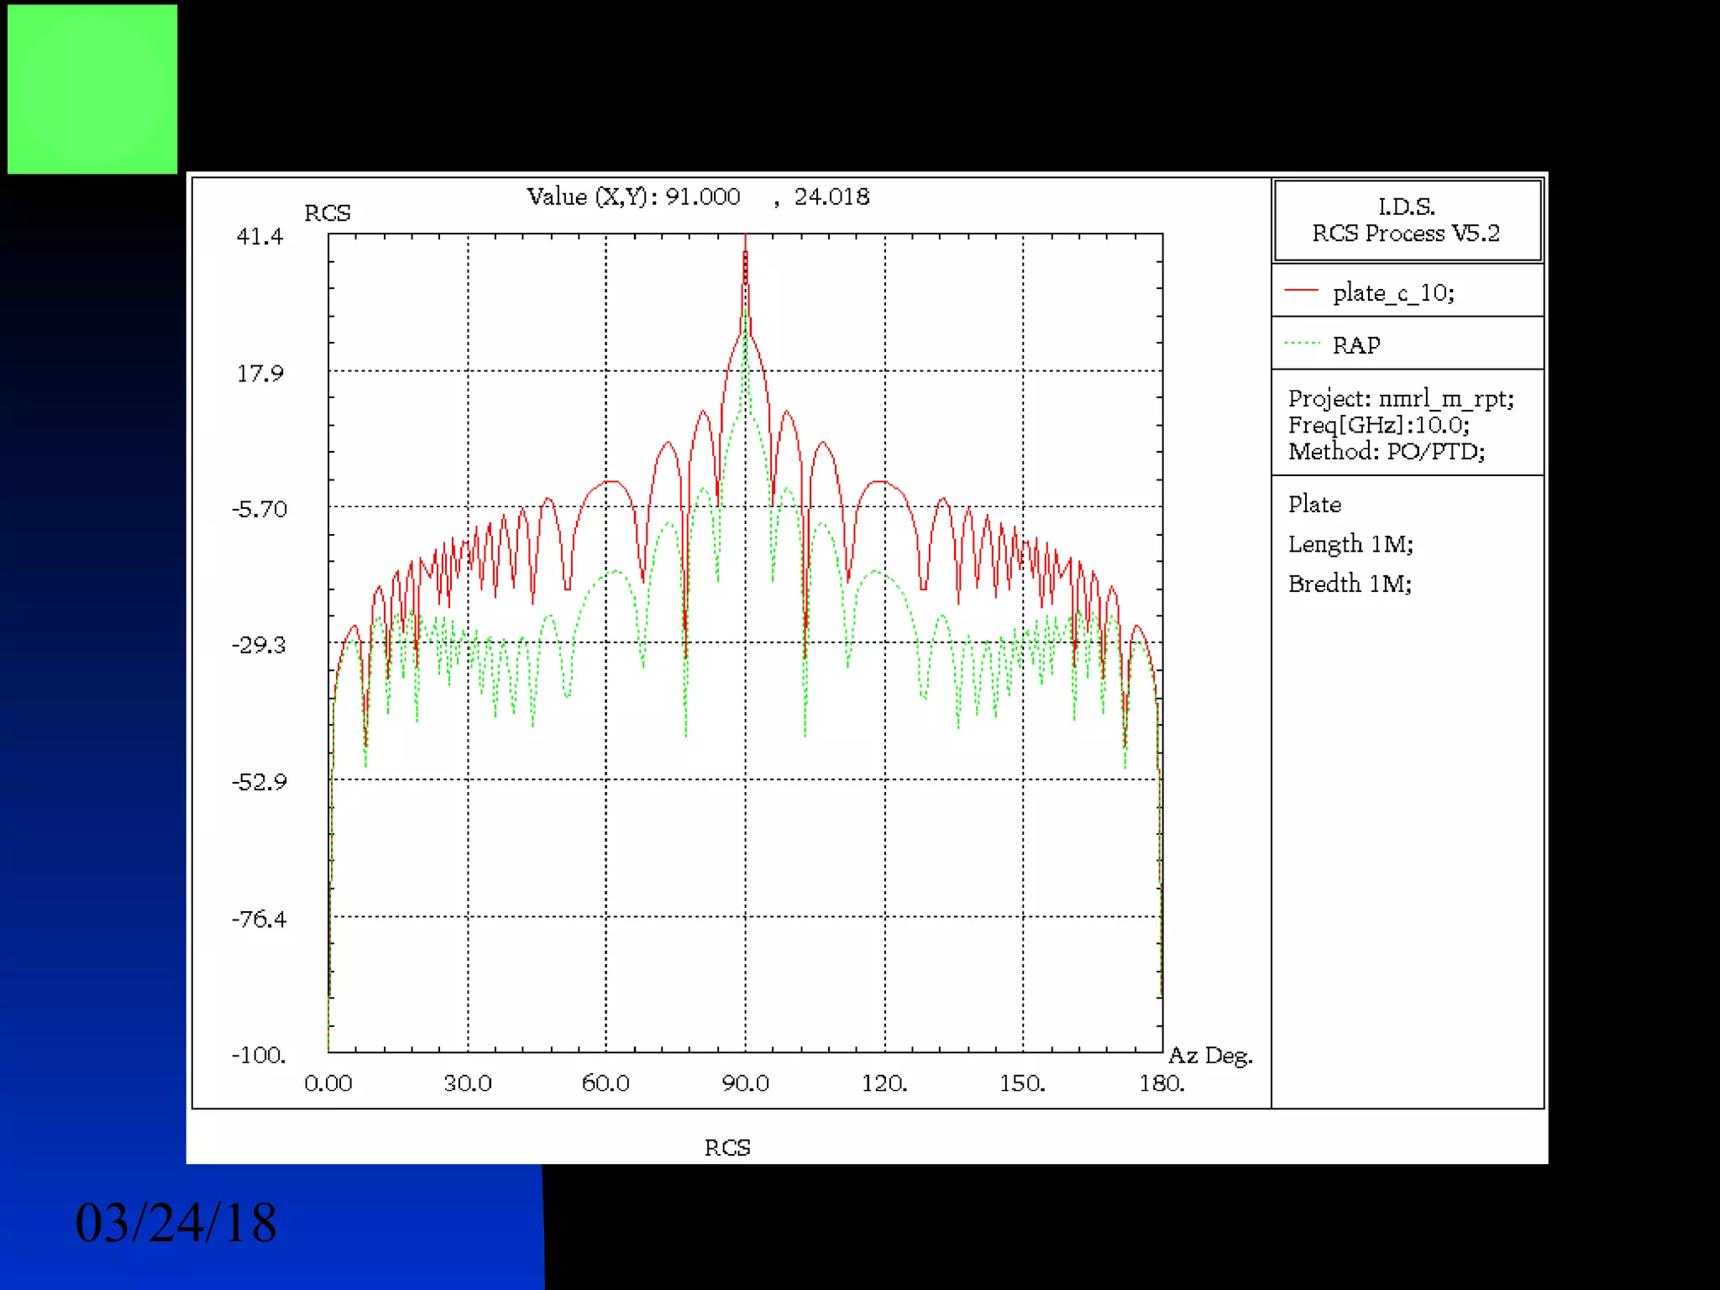Select the plate_c_10 legend label
Image resolution: width=1720 pixels, height=1290 pixels.
pyautogui.click(x=1392, y=293)
